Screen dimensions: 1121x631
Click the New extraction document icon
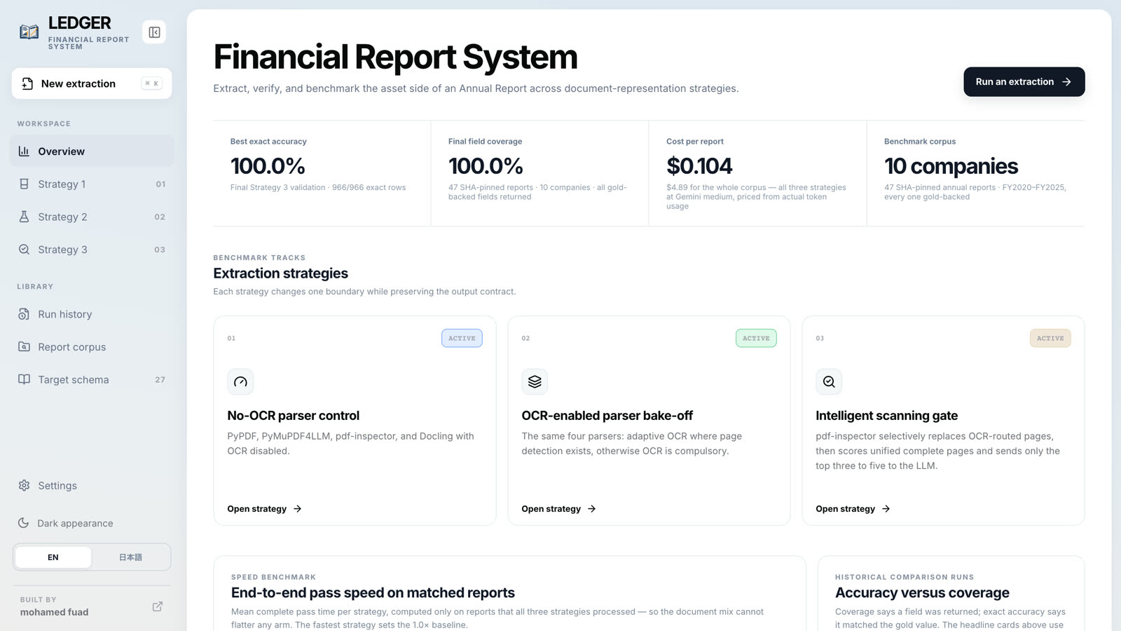coord(27,83)
